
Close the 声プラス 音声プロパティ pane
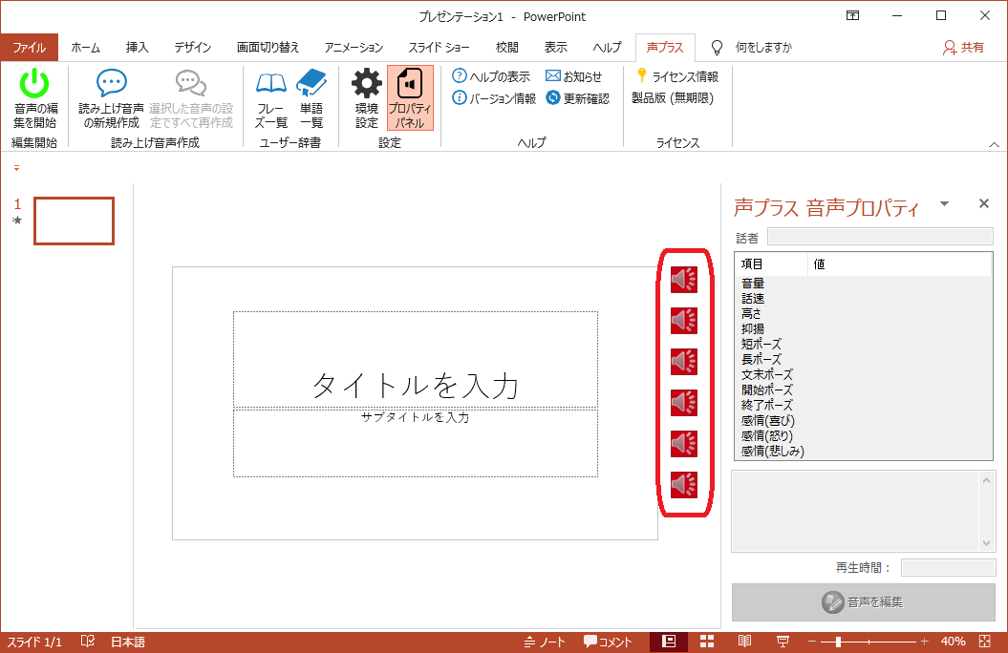tap(983, 203)
